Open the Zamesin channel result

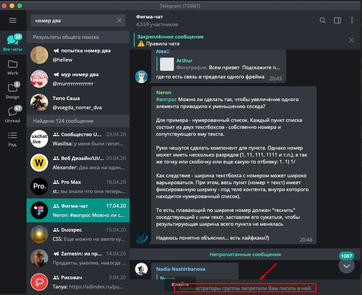(x=78, y=258)
